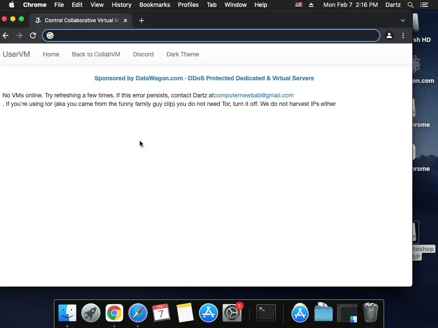This screenshot has width=438, height=328.
Task: Click the forward navigation arrow
Action: [19, 35]
